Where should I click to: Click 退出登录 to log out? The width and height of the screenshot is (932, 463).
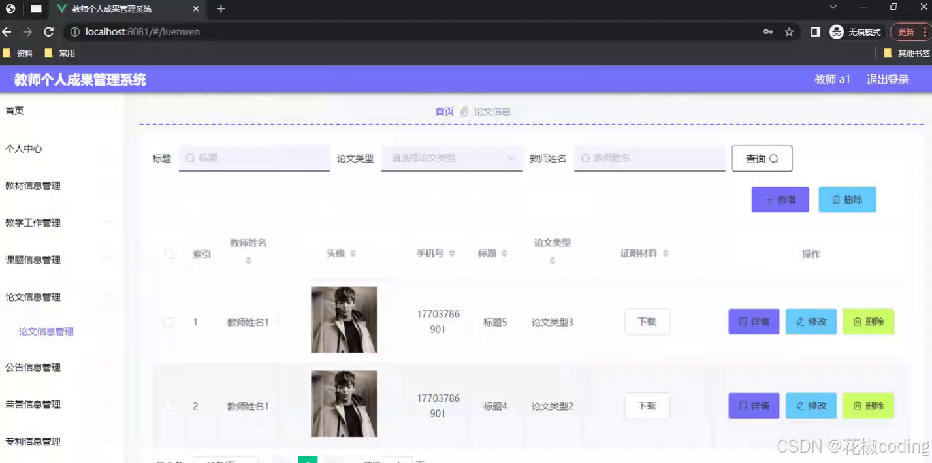(x=887, y=79)
